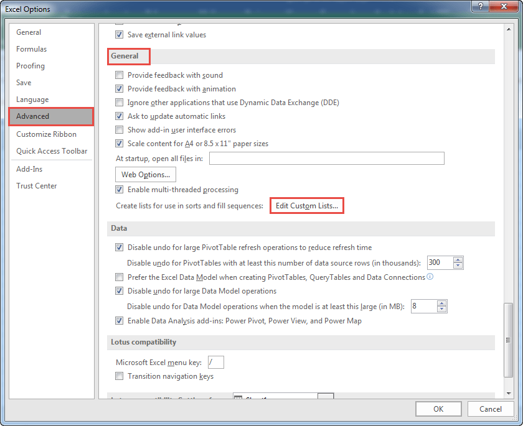The width and height of the screenshot is (523, 426).
Task: Uncheck Ask to update automatic links
Action: coord(119,116)
